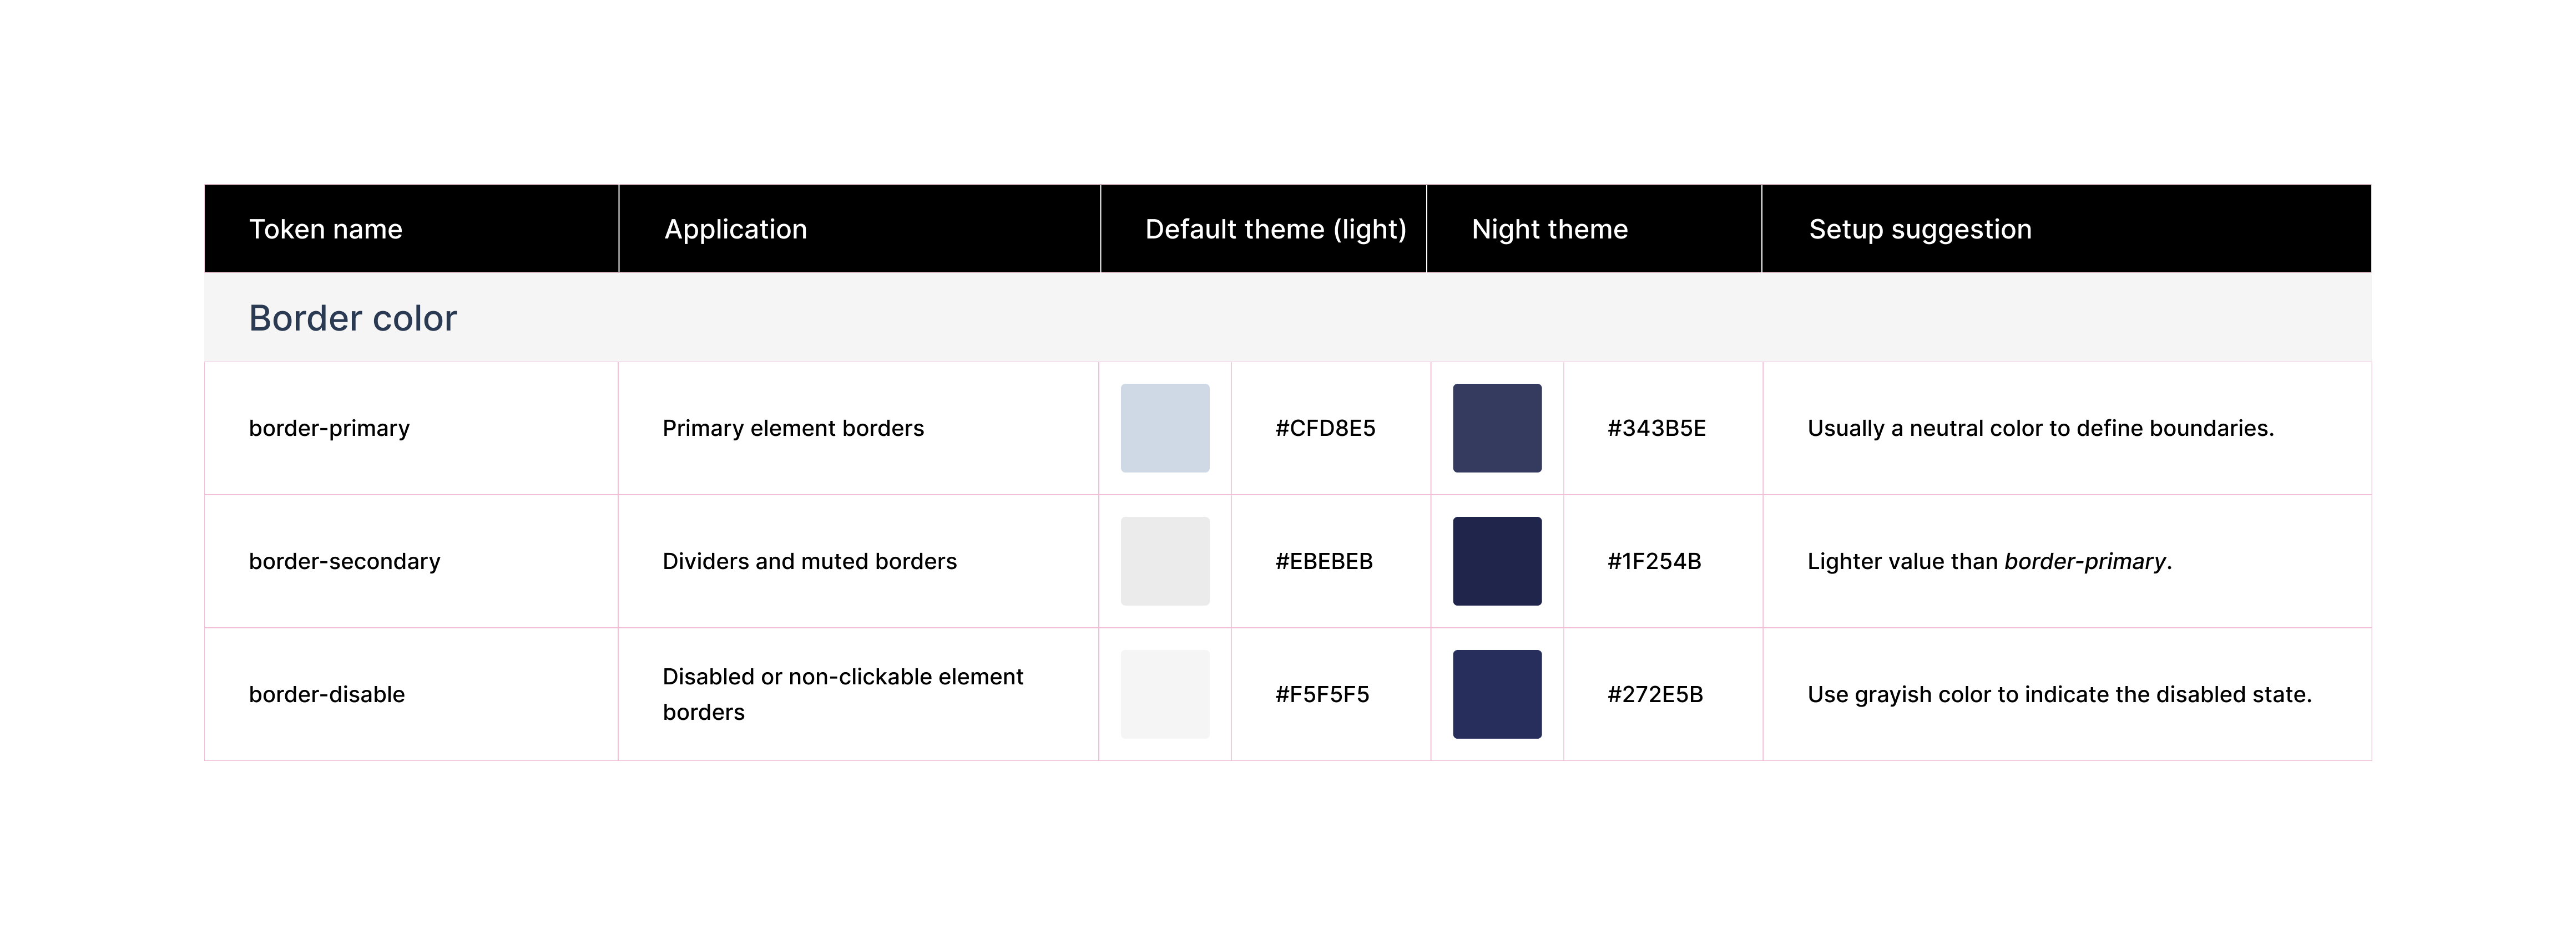Viewport: 2576px width, 945px height.
Task: Select the italic border-primary reference text
Action: click(2085, 561)
